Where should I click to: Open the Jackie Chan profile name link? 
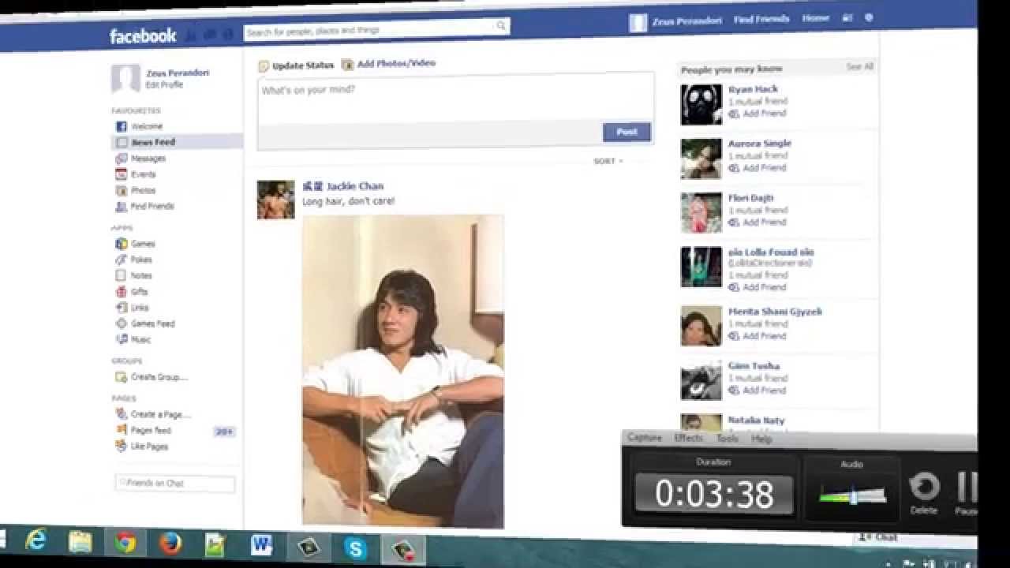coord(343,186)
